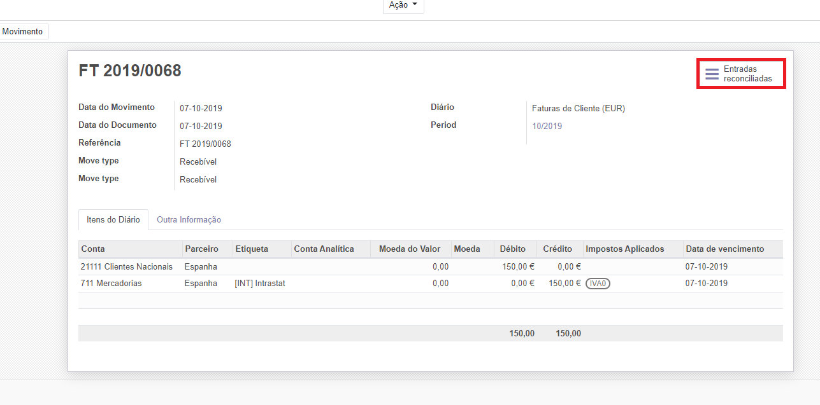
Task: Click the Impostos Aplicados column header
Action: [x=624, y=249]
